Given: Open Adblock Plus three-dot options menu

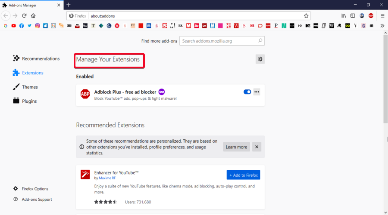Looking at the screenshot, I should pyautogui.click(x=257, y=92).
